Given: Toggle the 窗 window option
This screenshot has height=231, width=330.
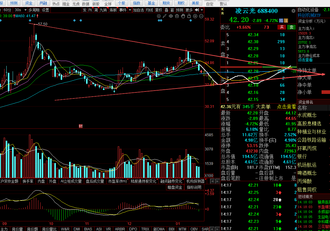Looking at the screenshot, I should click(x=172, y=10).
